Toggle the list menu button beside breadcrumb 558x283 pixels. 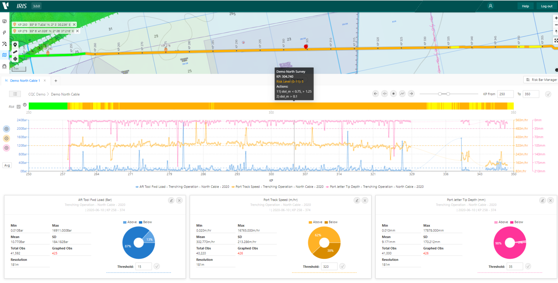pyautogui.click(x=15, y=94)
